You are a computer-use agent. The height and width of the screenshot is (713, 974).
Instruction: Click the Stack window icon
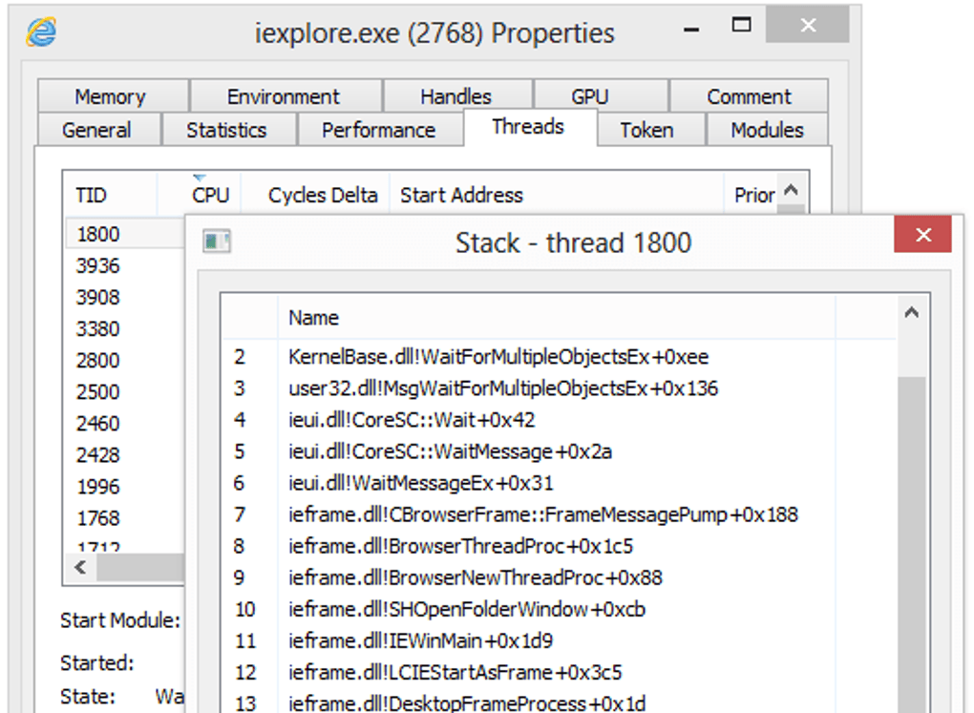point(217,241)
